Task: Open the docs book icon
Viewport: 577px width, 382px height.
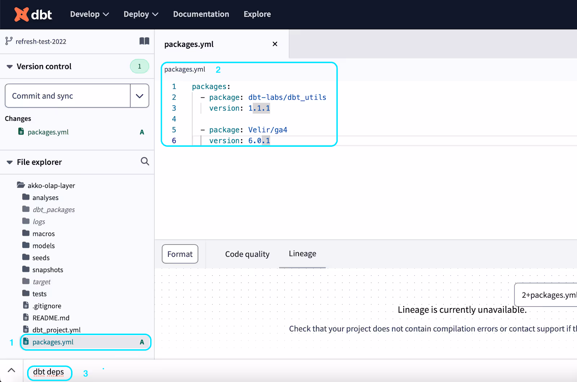Action: (x=144, y=41)
